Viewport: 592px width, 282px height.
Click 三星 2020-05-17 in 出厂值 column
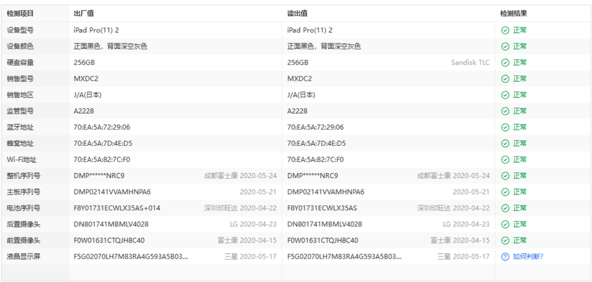pyautogui.click(x=251, y=257)
